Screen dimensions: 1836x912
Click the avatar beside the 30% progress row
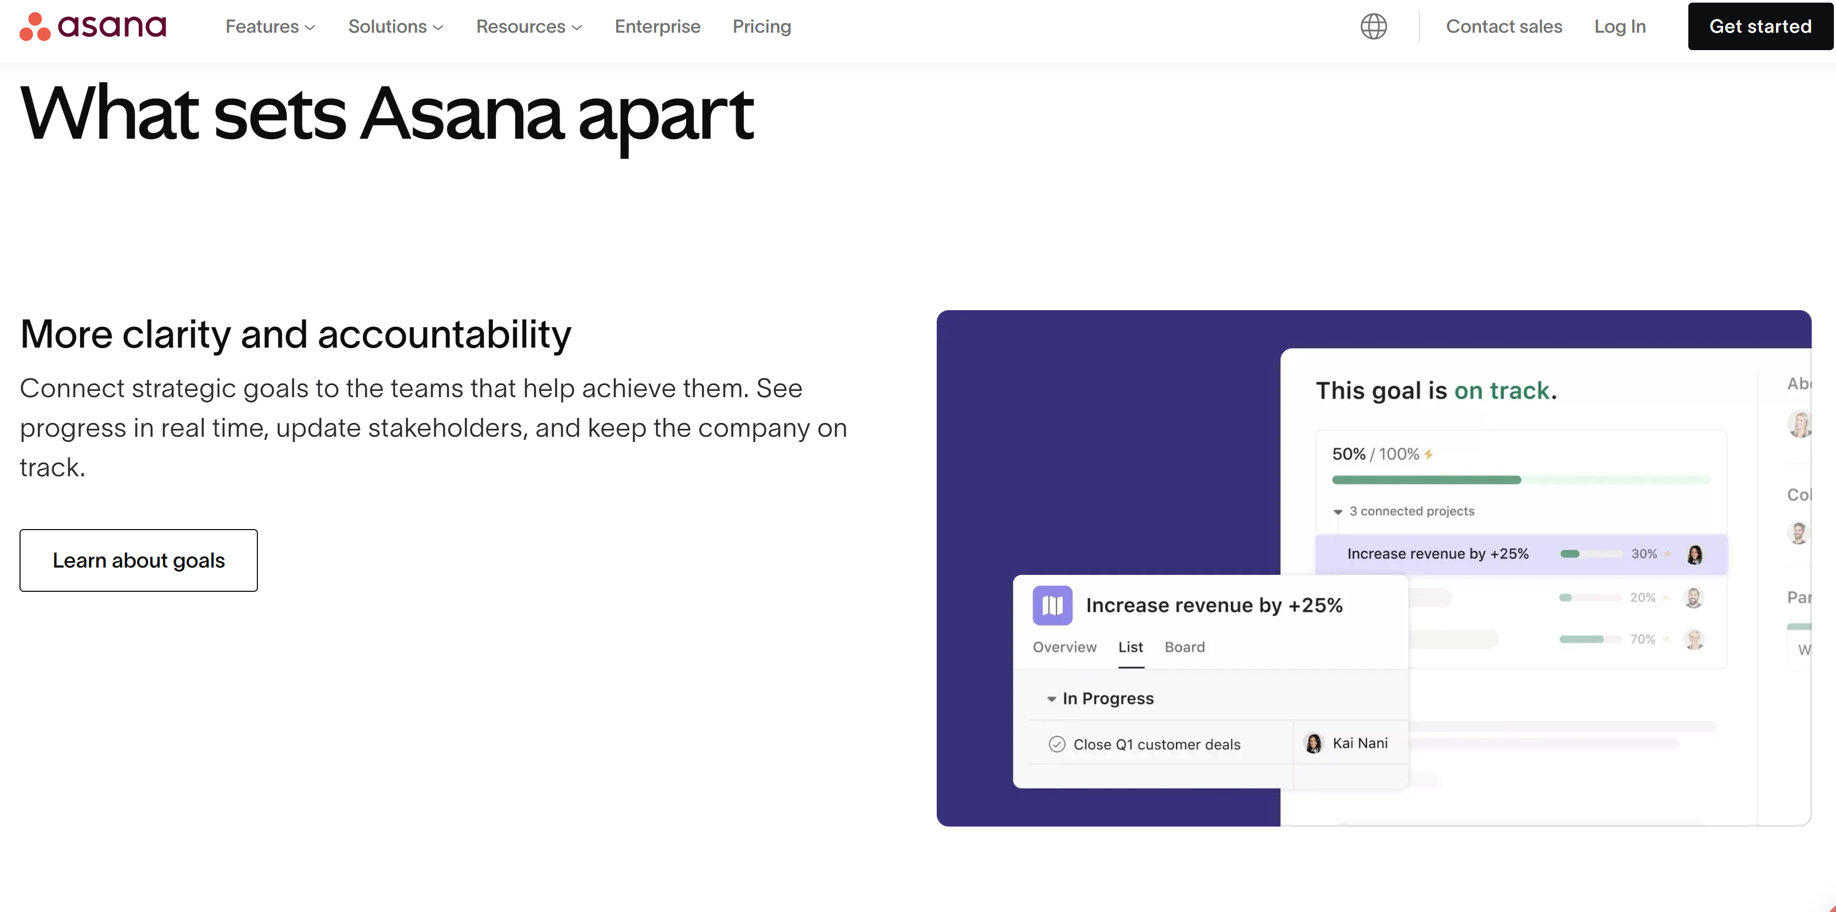[x=1694, y=554]
